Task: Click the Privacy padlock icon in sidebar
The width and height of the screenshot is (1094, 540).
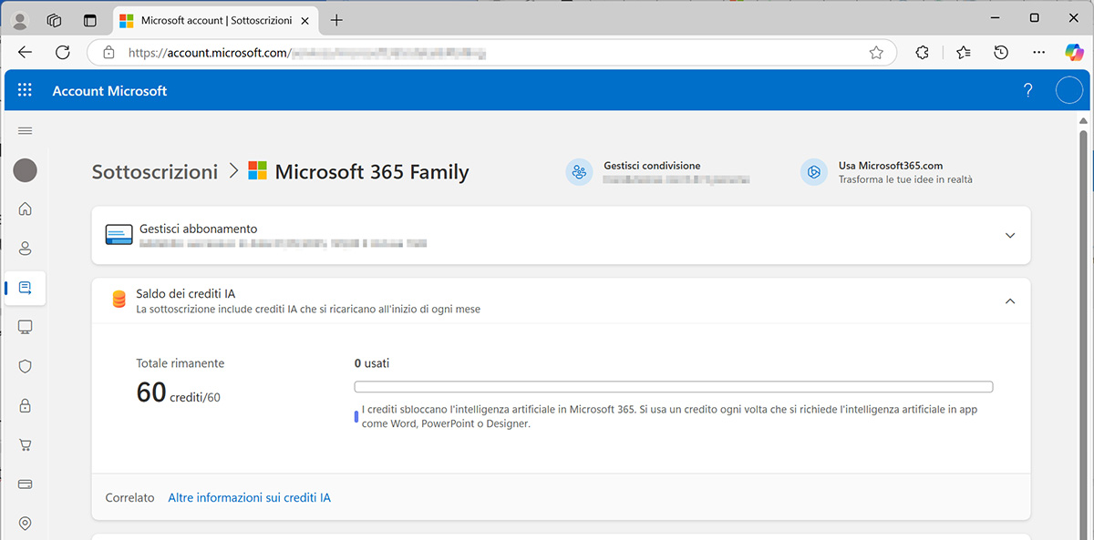Action: coord(26,405)
